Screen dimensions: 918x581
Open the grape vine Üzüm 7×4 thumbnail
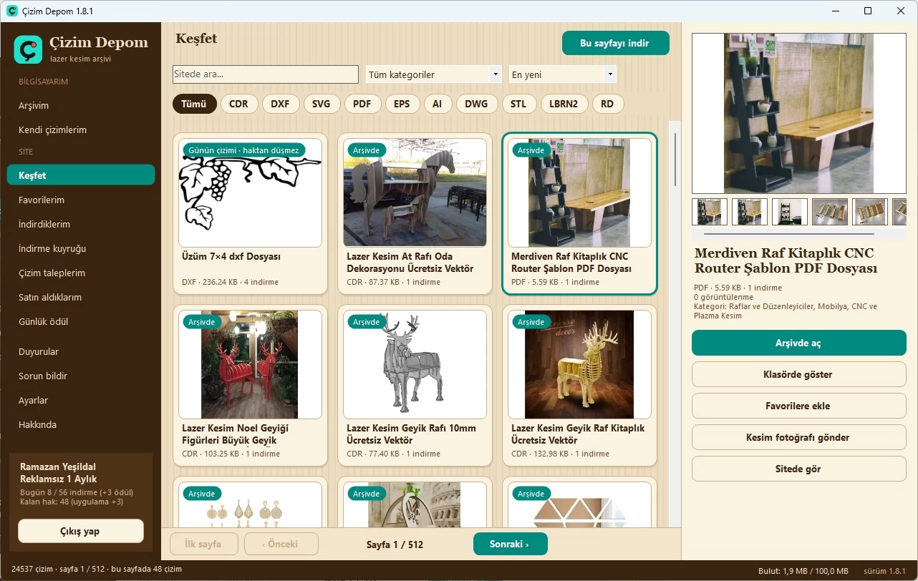(x=250, y=193)
